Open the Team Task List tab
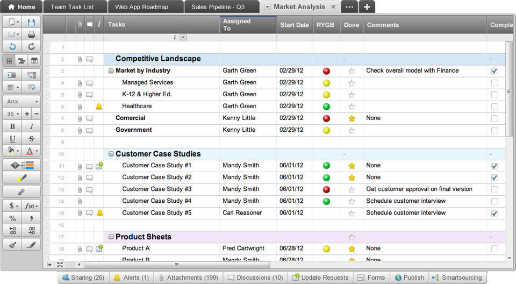Viewport: 516px width, 284px height. (x=72, y=7)
